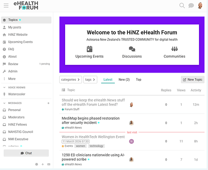
Task: Open the categories dropdown
Action: coord(71,80)
